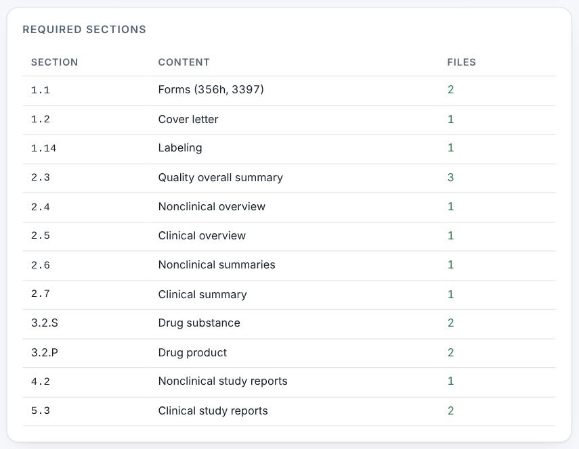Click the file count for Forms row
Image resolution: width=579 pixels, height=449 pixels.
pyautogui.click(x=450, y=89)
